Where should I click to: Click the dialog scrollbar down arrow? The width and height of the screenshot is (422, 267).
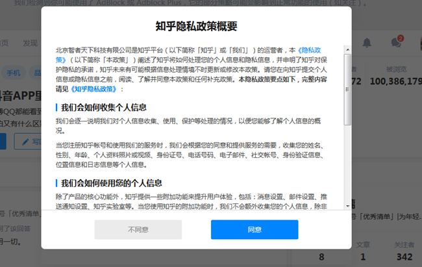click(347, 206)
